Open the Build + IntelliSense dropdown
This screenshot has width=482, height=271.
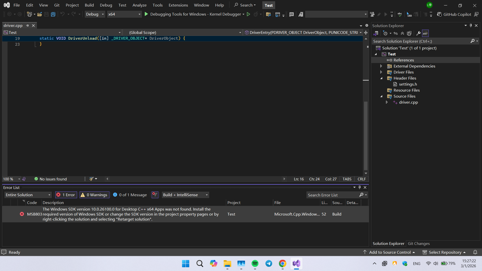click(185, 195)
